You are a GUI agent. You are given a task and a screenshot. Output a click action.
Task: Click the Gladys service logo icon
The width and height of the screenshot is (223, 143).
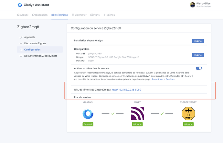pos(88,114)
